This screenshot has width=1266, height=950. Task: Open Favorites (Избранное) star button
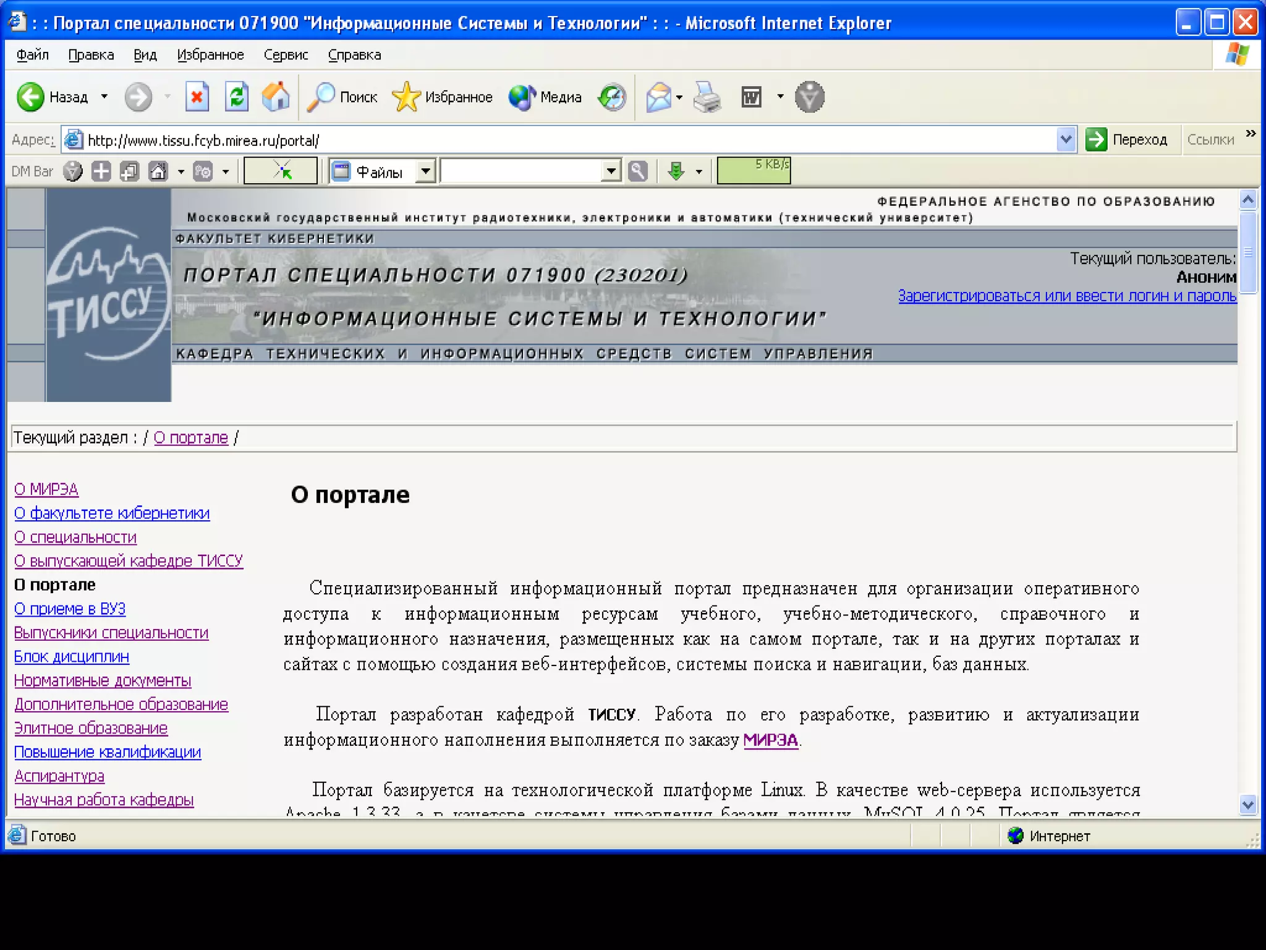coord(442,97)
